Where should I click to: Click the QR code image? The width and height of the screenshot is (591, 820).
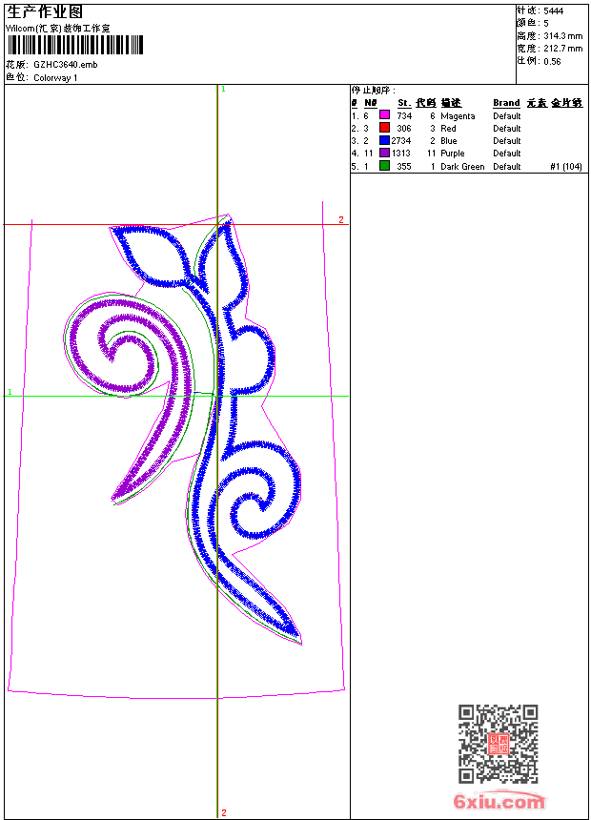[499, 744]
